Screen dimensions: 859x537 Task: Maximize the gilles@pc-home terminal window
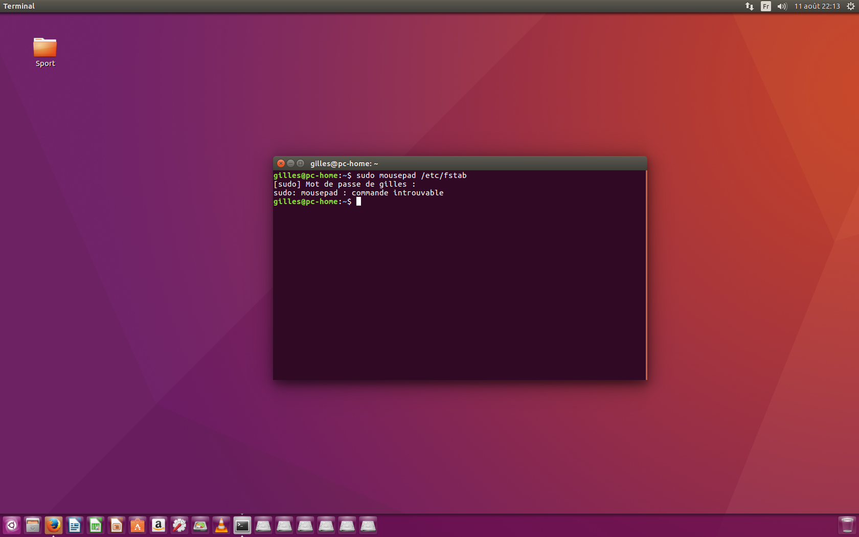coord(300,163)
